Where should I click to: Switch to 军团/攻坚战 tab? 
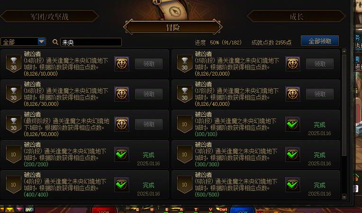tap(49, 17)
